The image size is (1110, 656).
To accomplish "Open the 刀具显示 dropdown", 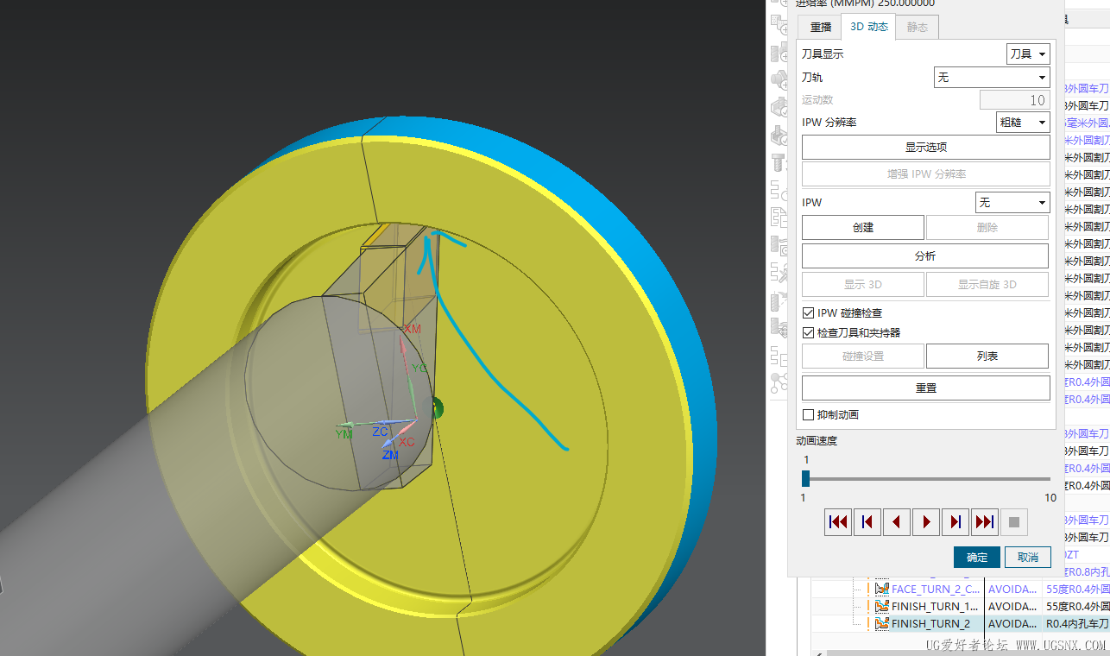I will (1029, 54).
